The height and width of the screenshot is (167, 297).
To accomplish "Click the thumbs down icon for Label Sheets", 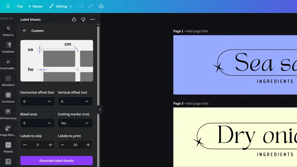I will pyautogui.click(x=83, y=19).
